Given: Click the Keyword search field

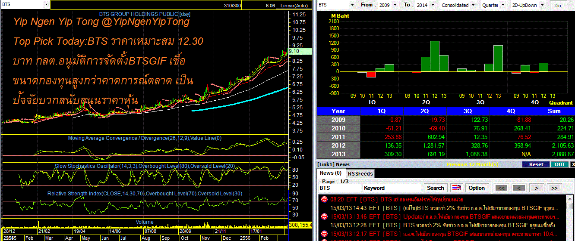Looking at the screenshot, I should [392, 188].
